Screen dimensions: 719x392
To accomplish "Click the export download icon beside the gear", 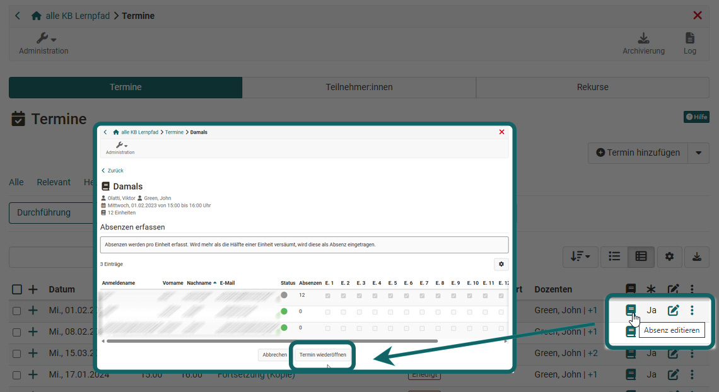I will 696,257.
